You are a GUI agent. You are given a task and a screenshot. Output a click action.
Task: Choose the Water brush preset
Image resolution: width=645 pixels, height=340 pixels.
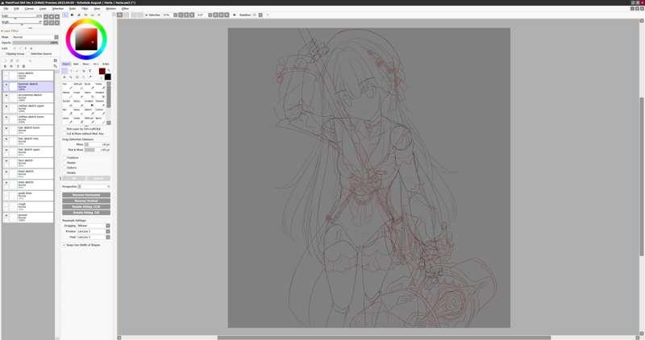[x=102, y=86]
